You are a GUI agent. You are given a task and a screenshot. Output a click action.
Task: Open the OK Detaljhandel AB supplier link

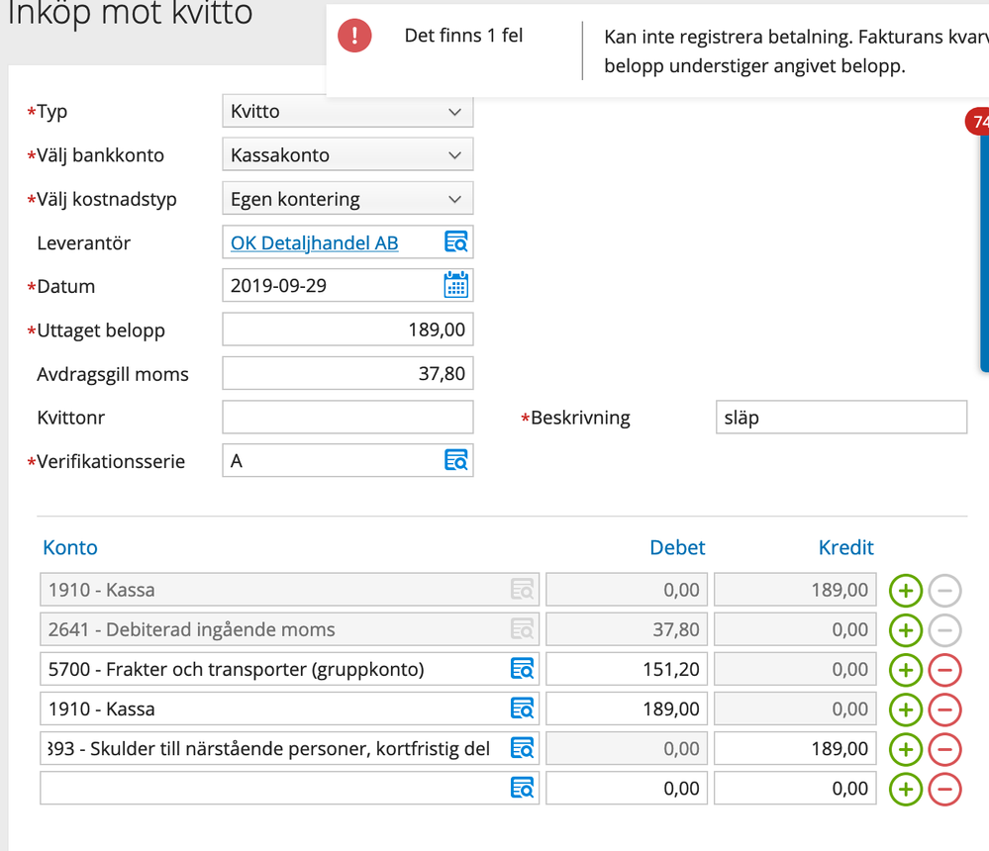[x=314, y=242]
